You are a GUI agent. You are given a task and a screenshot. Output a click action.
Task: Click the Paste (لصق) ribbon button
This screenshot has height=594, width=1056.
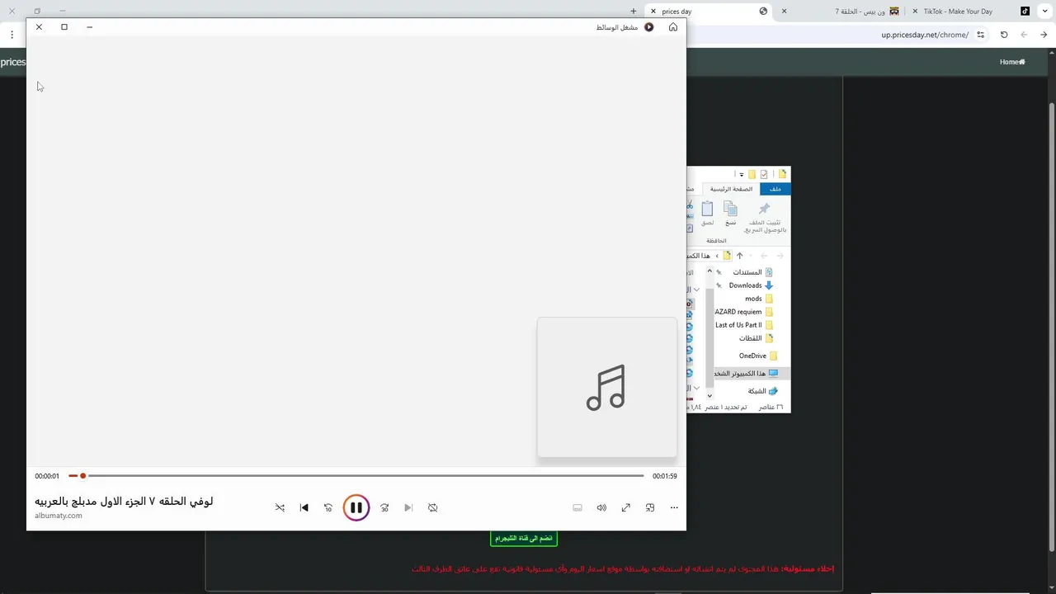coord(707,214)
